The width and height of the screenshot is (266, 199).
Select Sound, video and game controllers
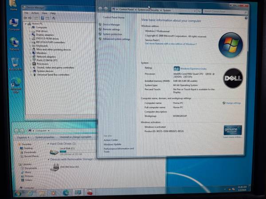[55, 67]
